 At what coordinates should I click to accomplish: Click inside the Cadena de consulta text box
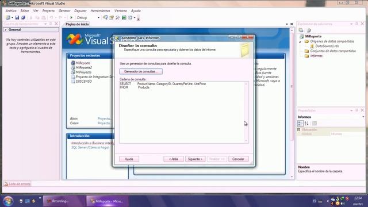tap(182, 112)
